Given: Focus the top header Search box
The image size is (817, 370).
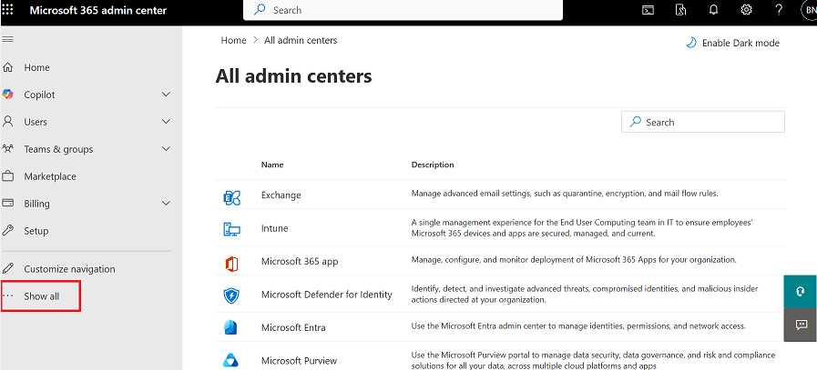Looking at the screenshot, I should click(403, 10).
